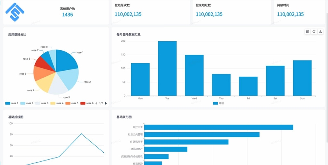Click the 建筑房地产 horizontal bar
The image size is (328, 165).
pyautogui.click(x=166, y=149)
